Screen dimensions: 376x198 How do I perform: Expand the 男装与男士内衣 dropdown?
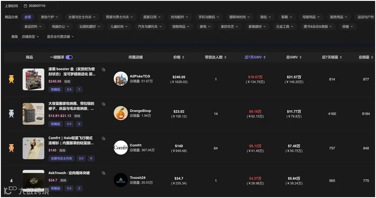119,17
